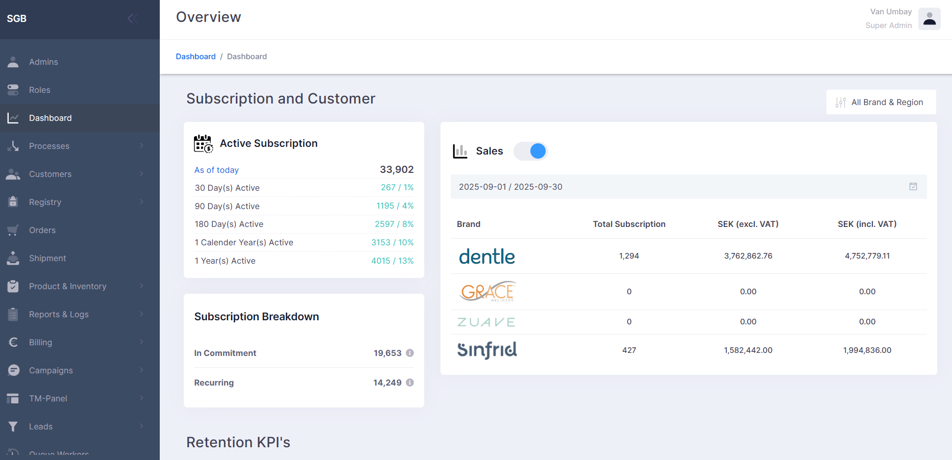952x460 pixels.
Task: Click info icon beside In Commitment
Action: (410, 353)
